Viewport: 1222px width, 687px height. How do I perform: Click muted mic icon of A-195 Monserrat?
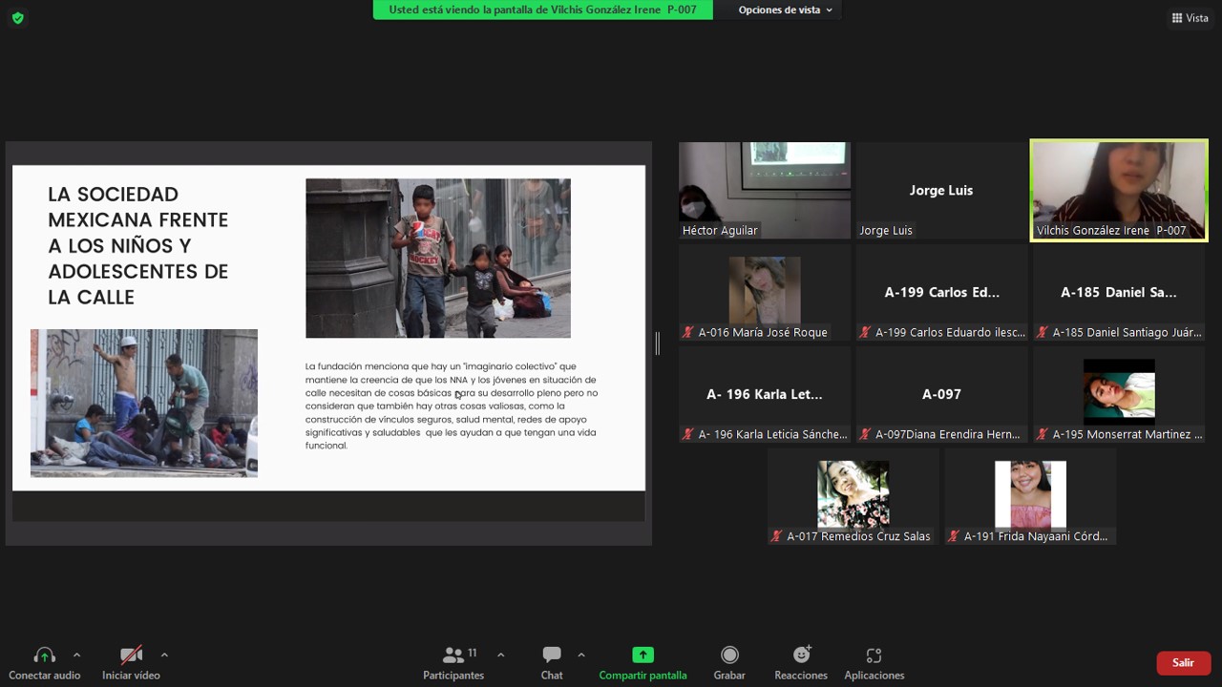coord(1043,434)
